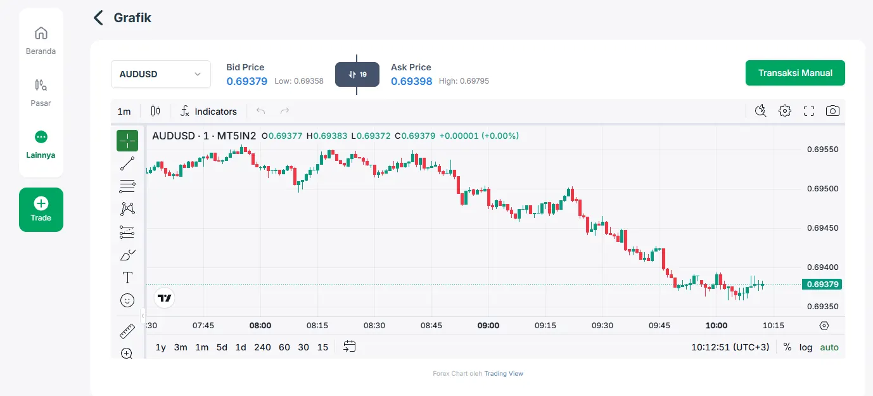Screen dimensions: 873x396
Task: Open the Trading View link
Action: tap(504, 374)
